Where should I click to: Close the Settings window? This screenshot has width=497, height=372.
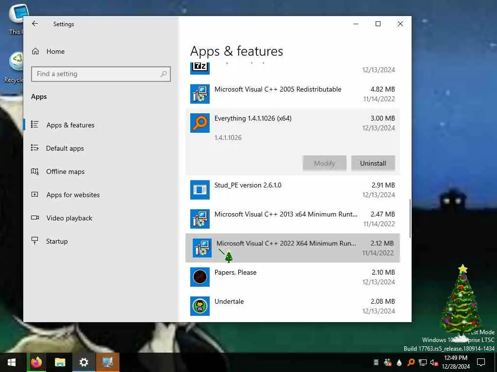point(400,24)
